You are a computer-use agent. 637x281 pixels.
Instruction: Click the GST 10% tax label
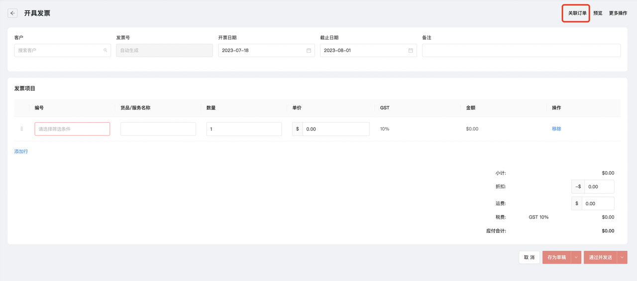click(538, 217)
